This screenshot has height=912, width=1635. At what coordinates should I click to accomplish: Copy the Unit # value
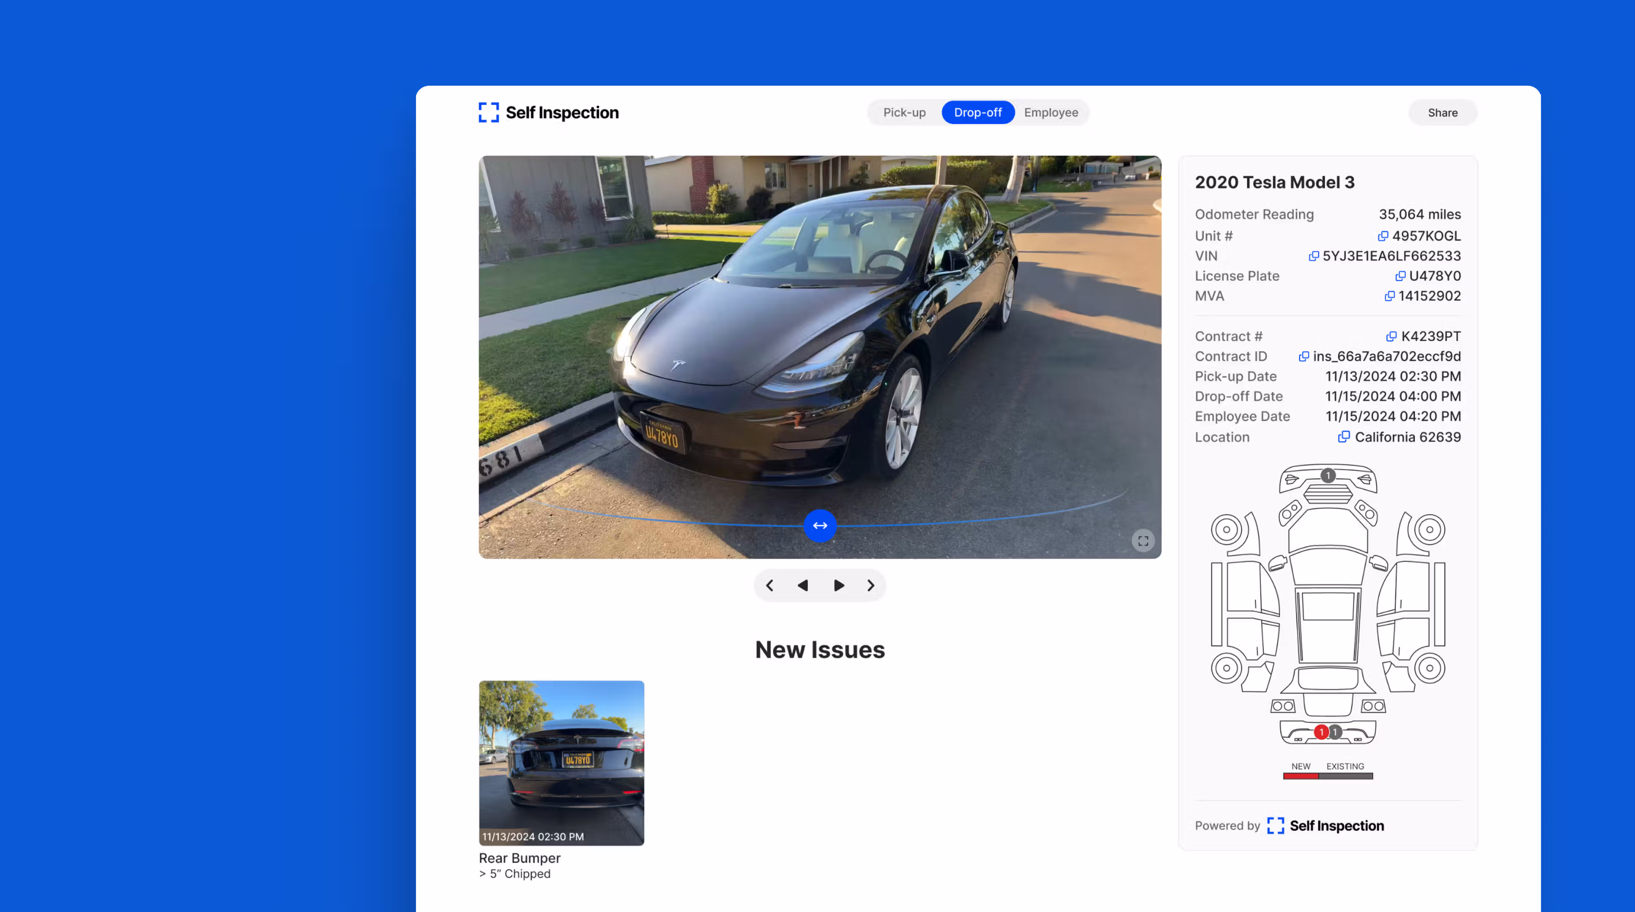pyautogui.click(x=1382, y=236)
